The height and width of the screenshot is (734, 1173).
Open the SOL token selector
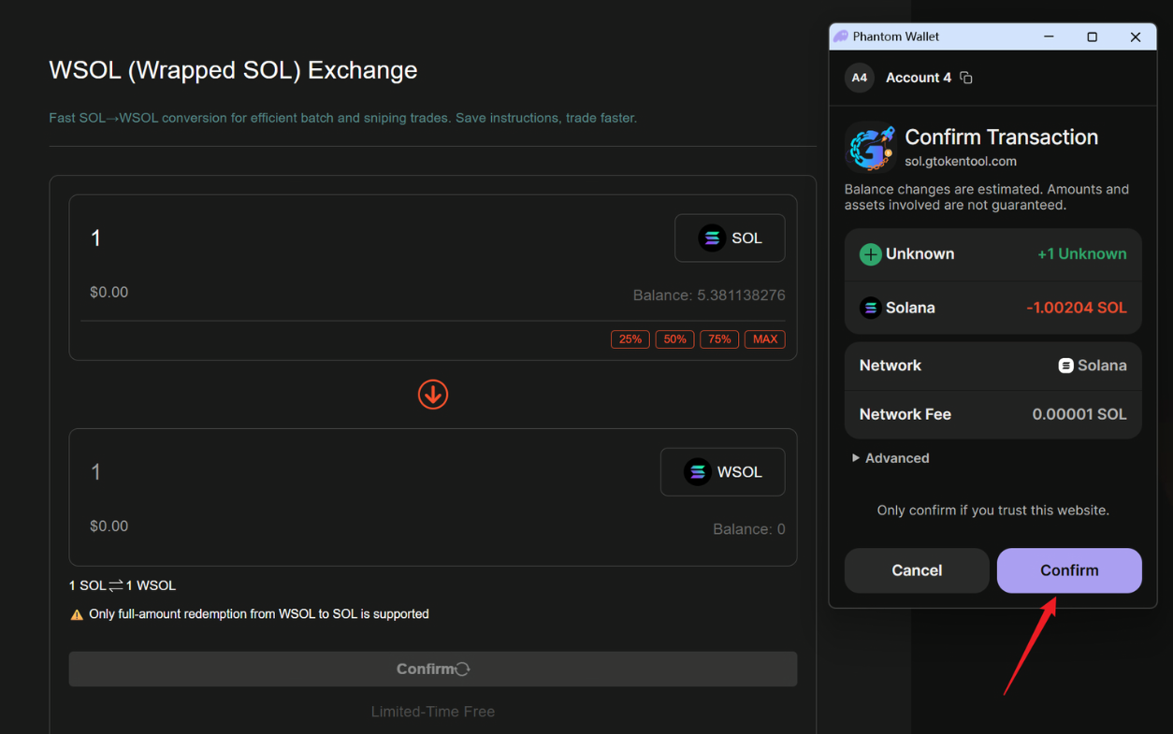730,237
